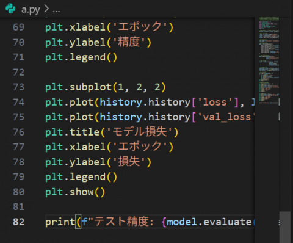The height and width of the screenshot is (243, 293).
Task: Click the Python file icon in breadcrumb
Action: (x=10, y=9)
